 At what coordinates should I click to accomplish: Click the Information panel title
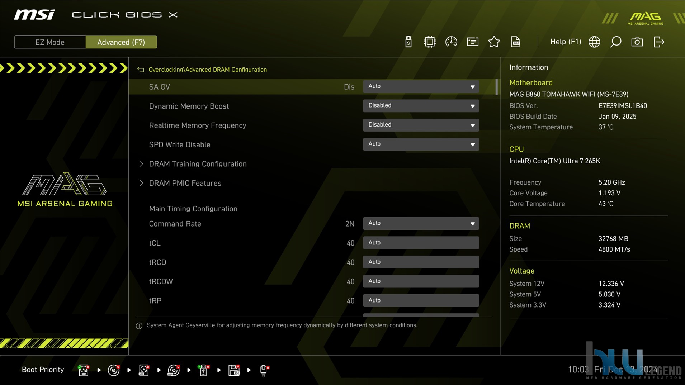[529, 67]
